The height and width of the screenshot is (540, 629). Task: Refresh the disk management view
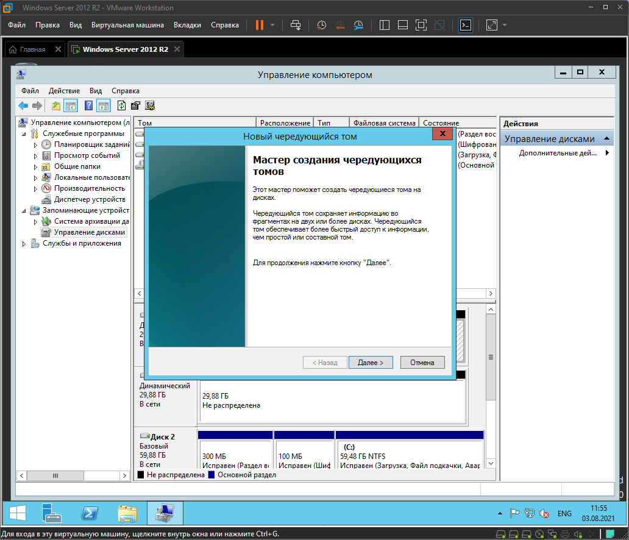click(121, 106)
